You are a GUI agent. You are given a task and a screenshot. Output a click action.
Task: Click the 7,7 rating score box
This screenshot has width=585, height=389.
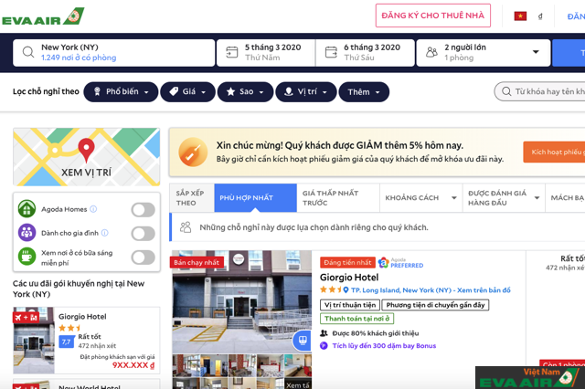coord(66,342)
